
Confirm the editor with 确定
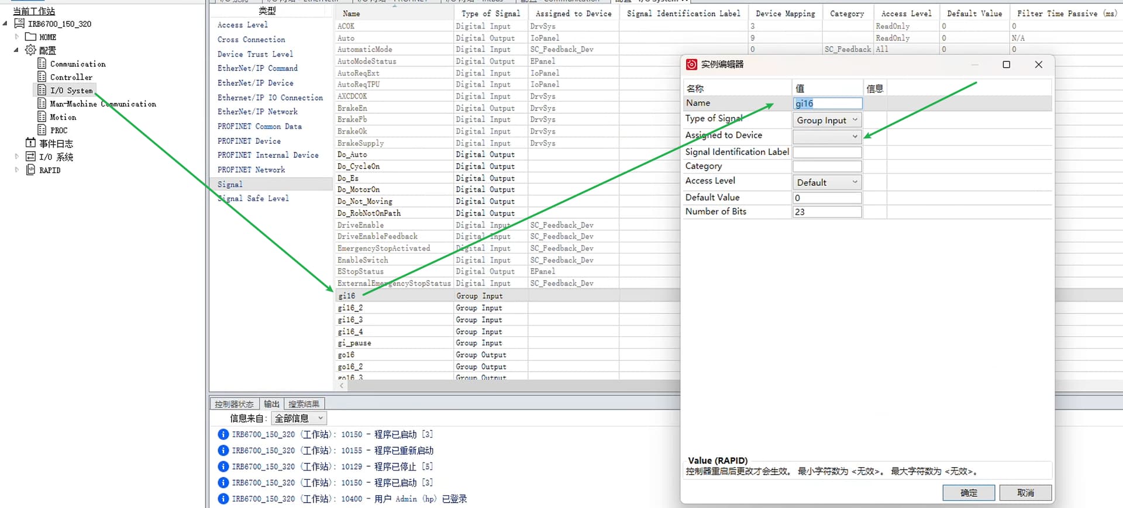[x=969, y=493]
